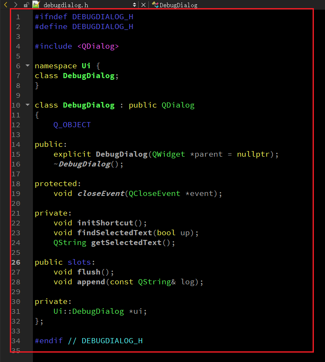Click the bool up parameter
This screenshot has height=362, width=325.
(173, 233)
